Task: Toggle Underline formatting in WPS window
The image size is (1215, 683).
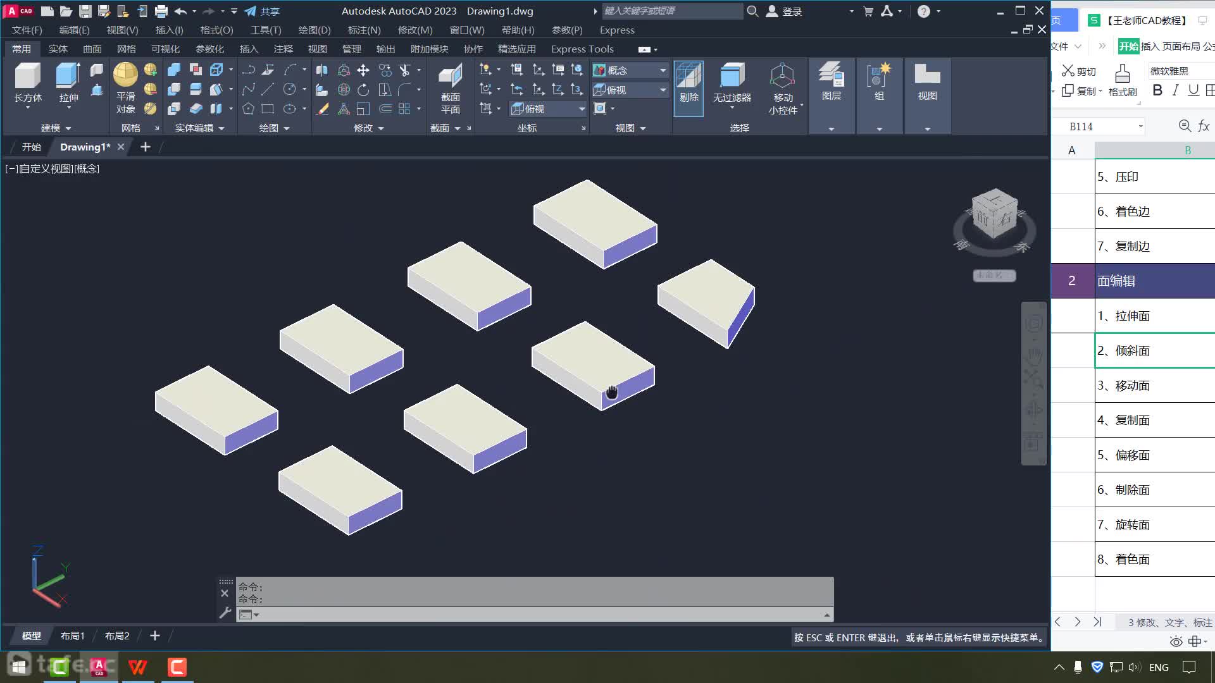Action: (x=1193, y=90)
